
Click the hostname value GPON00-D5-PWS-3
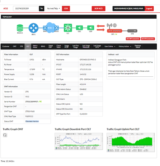[x=88, y=59]
